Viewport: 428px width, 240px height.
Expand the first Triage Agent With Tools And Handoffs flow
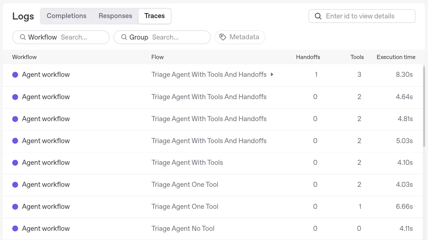click(272, 75)
